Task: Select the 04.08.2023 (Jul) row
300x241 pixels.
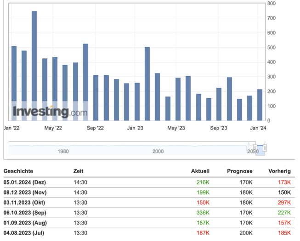Action: click(x=27, y=233)
